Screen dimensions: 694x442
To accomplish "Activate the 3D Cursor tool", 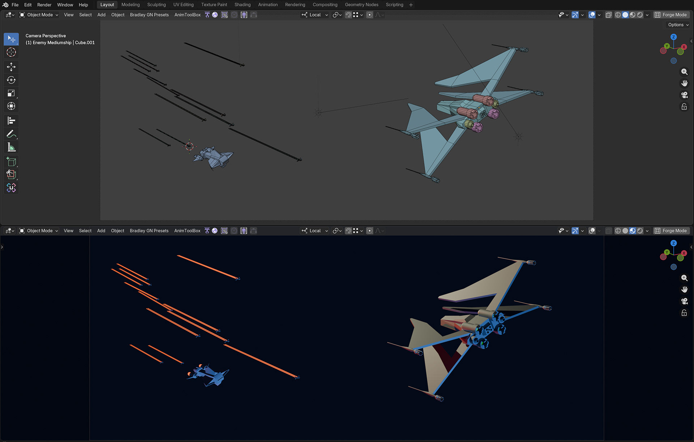I will click(11, 52).
